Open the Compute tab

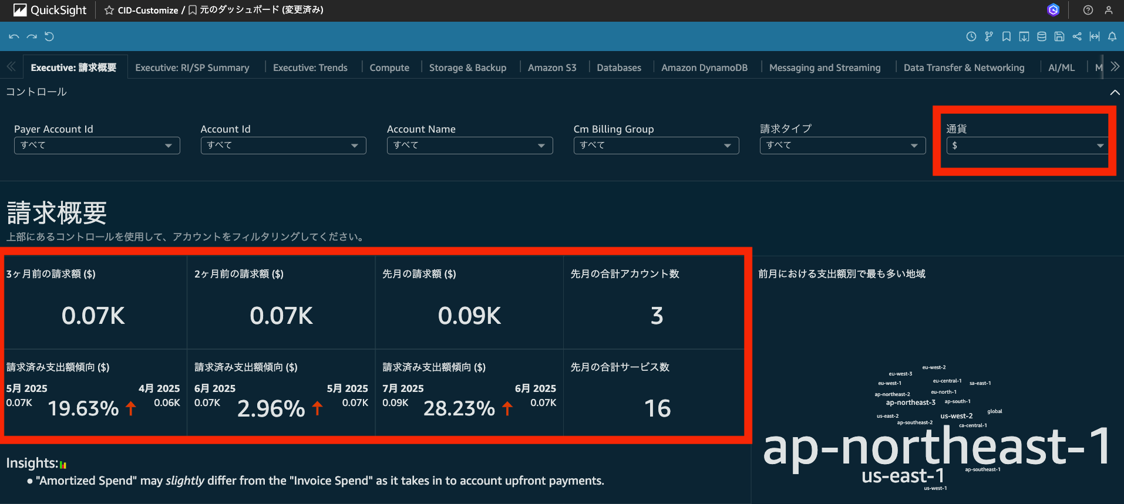pos(389,67)
